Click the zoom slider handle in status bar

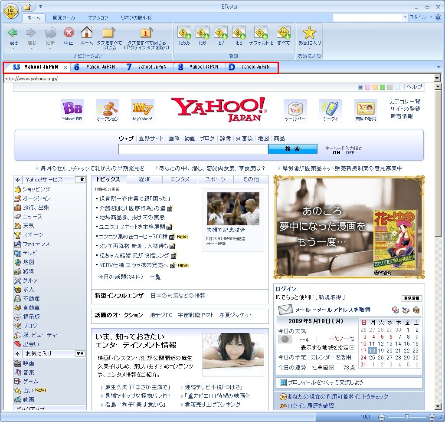[407, 417]
